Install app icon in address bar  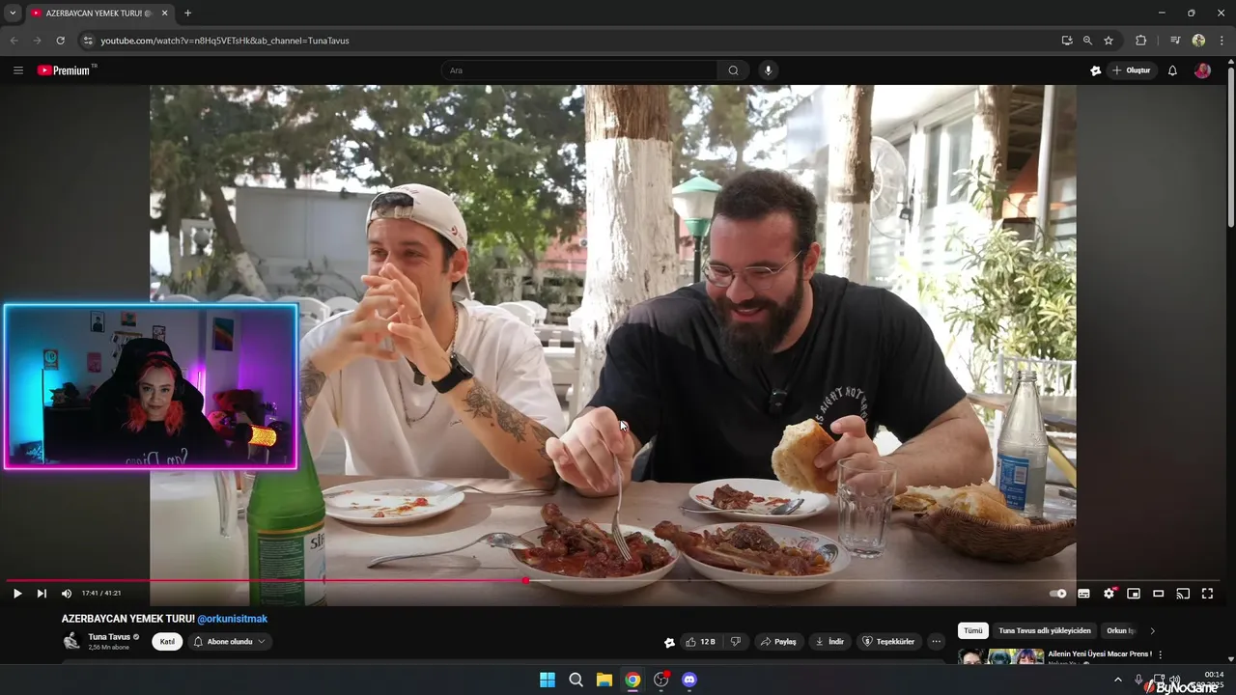point(1067,41)
